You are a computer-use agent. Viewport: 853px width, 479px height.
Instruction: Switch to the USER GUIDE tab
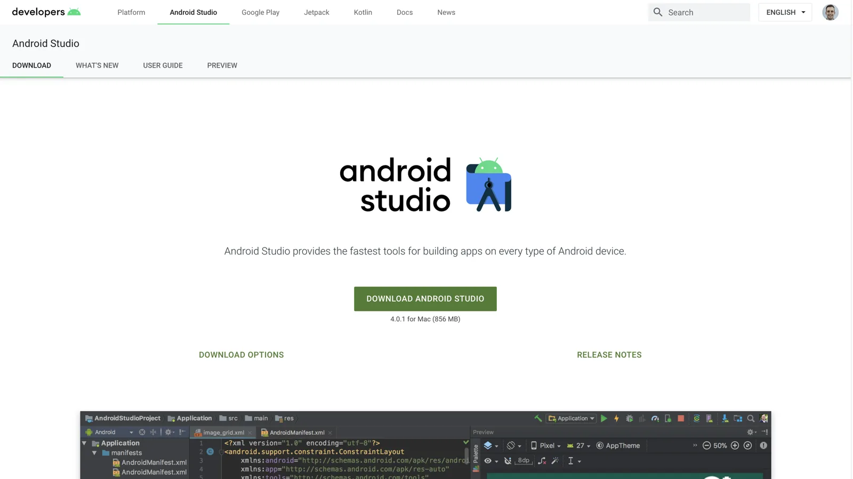[163, 65]
